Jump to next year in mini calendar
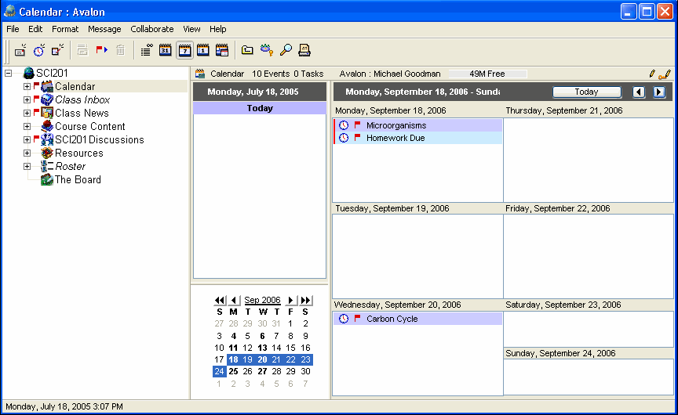Image resolution: width=678 pixels, height=415 pixels. point(305,300)
